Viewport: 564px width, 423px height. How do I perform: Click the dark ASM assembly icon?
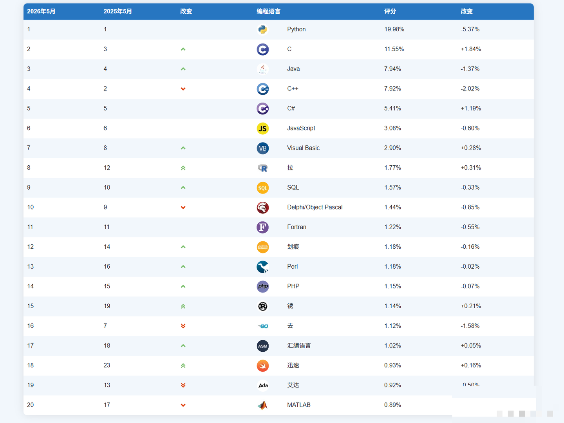point(263,346)
